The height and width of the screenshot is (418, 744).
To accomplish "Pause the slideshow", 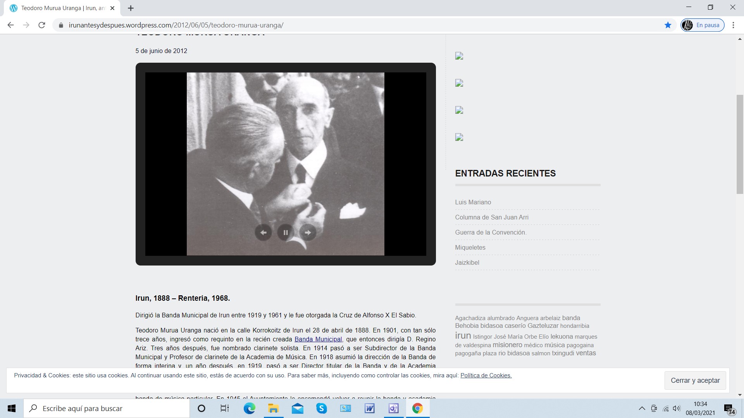I will point(286,233).
